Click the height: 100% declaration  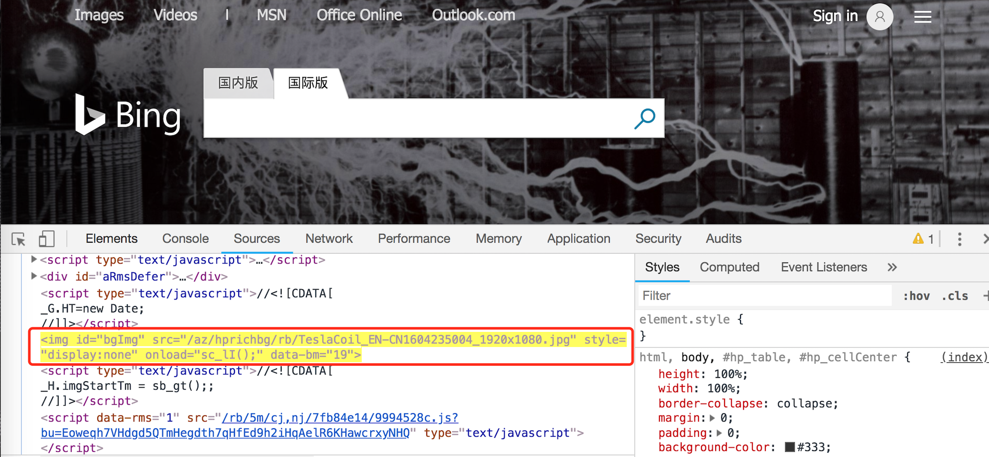pyautogui.click(x=703, y=374)
